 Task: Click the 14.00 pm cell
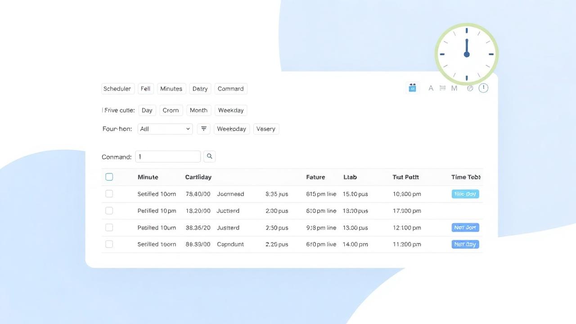coord(355,244)
